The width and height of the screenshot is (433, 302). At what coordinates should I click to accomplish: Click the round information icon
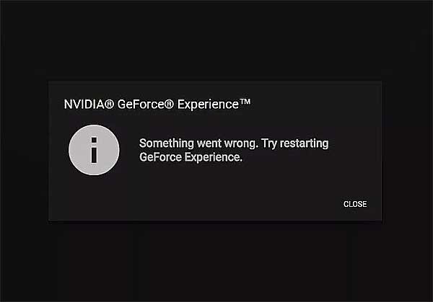(94, 150)
